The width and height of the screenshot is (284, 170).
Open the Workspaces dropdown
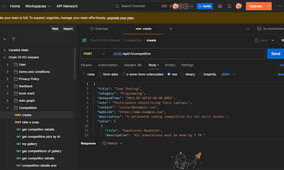38,6
